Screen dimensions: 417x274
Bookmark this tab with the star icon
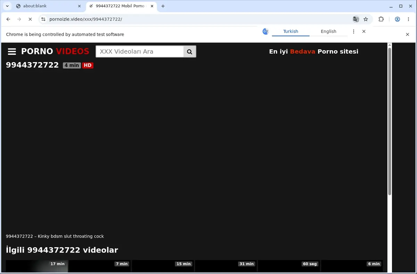(366, 19)
